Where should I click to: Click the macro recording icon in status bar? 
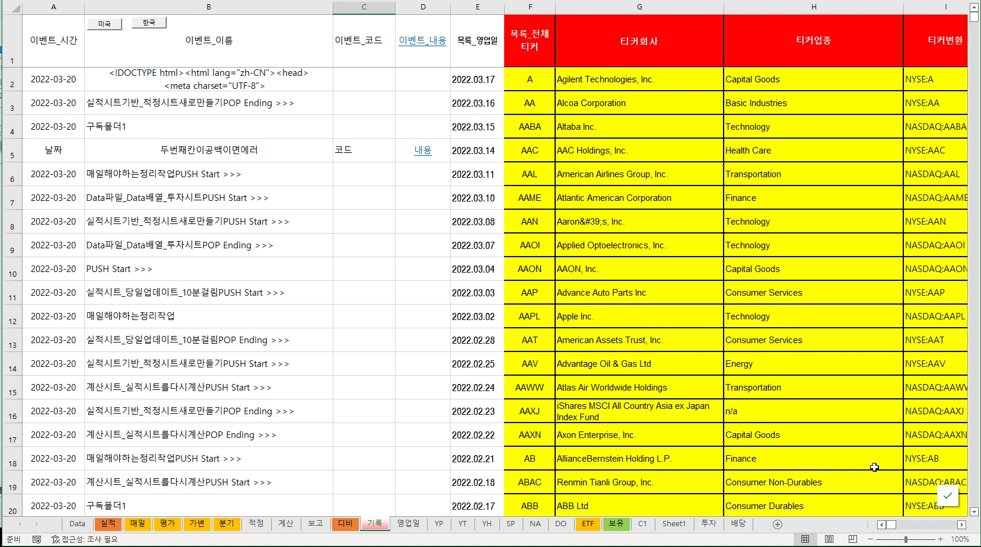pyautogui.click(x=37, y=539)
